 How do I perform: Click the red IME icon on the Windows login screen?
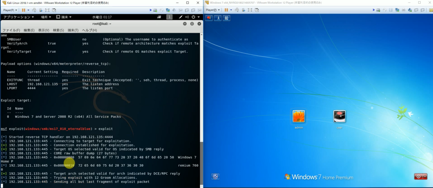(x=209, y=18)
